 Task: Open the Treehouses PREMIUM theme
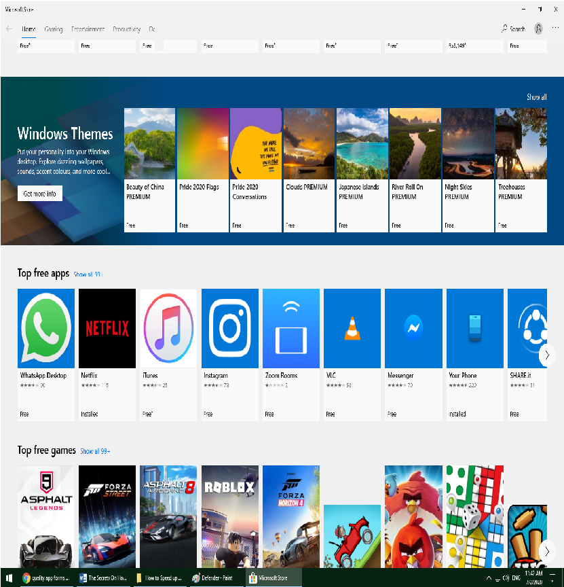[521, 170]
